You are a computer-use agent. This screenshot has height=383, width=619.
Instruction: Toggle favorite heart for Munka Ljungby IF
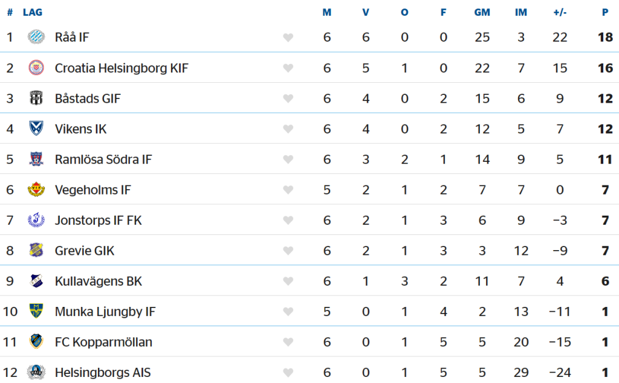click(x=288, y=312)
